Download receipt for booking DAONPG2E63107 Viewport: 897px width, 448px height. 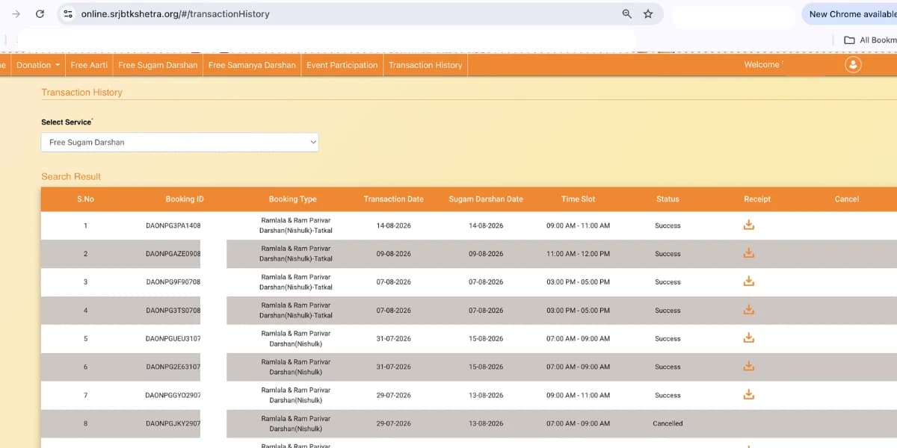[749, 367]
